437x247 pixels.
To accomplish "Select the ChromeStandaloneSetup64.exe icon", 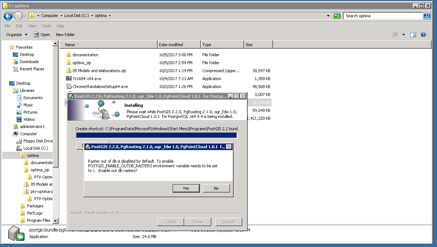I will coord(69,87).
